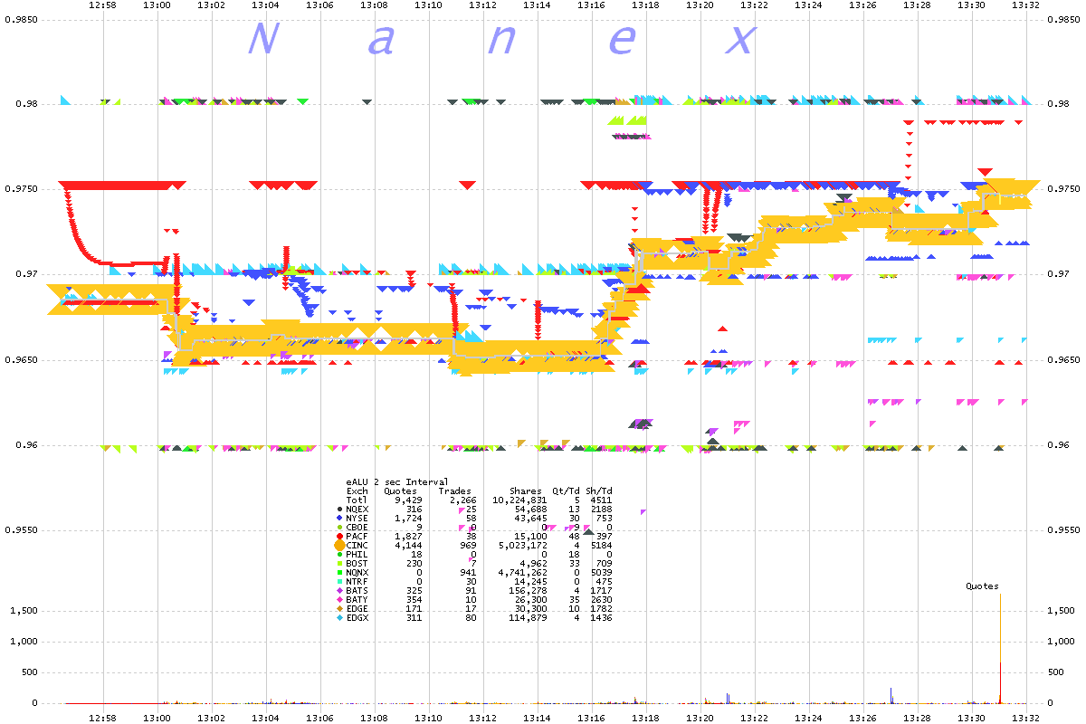This screenshot has width=1086, height=724.
Task: Click the EDGE brown diamond legend marker
Action: click(340, 609)
